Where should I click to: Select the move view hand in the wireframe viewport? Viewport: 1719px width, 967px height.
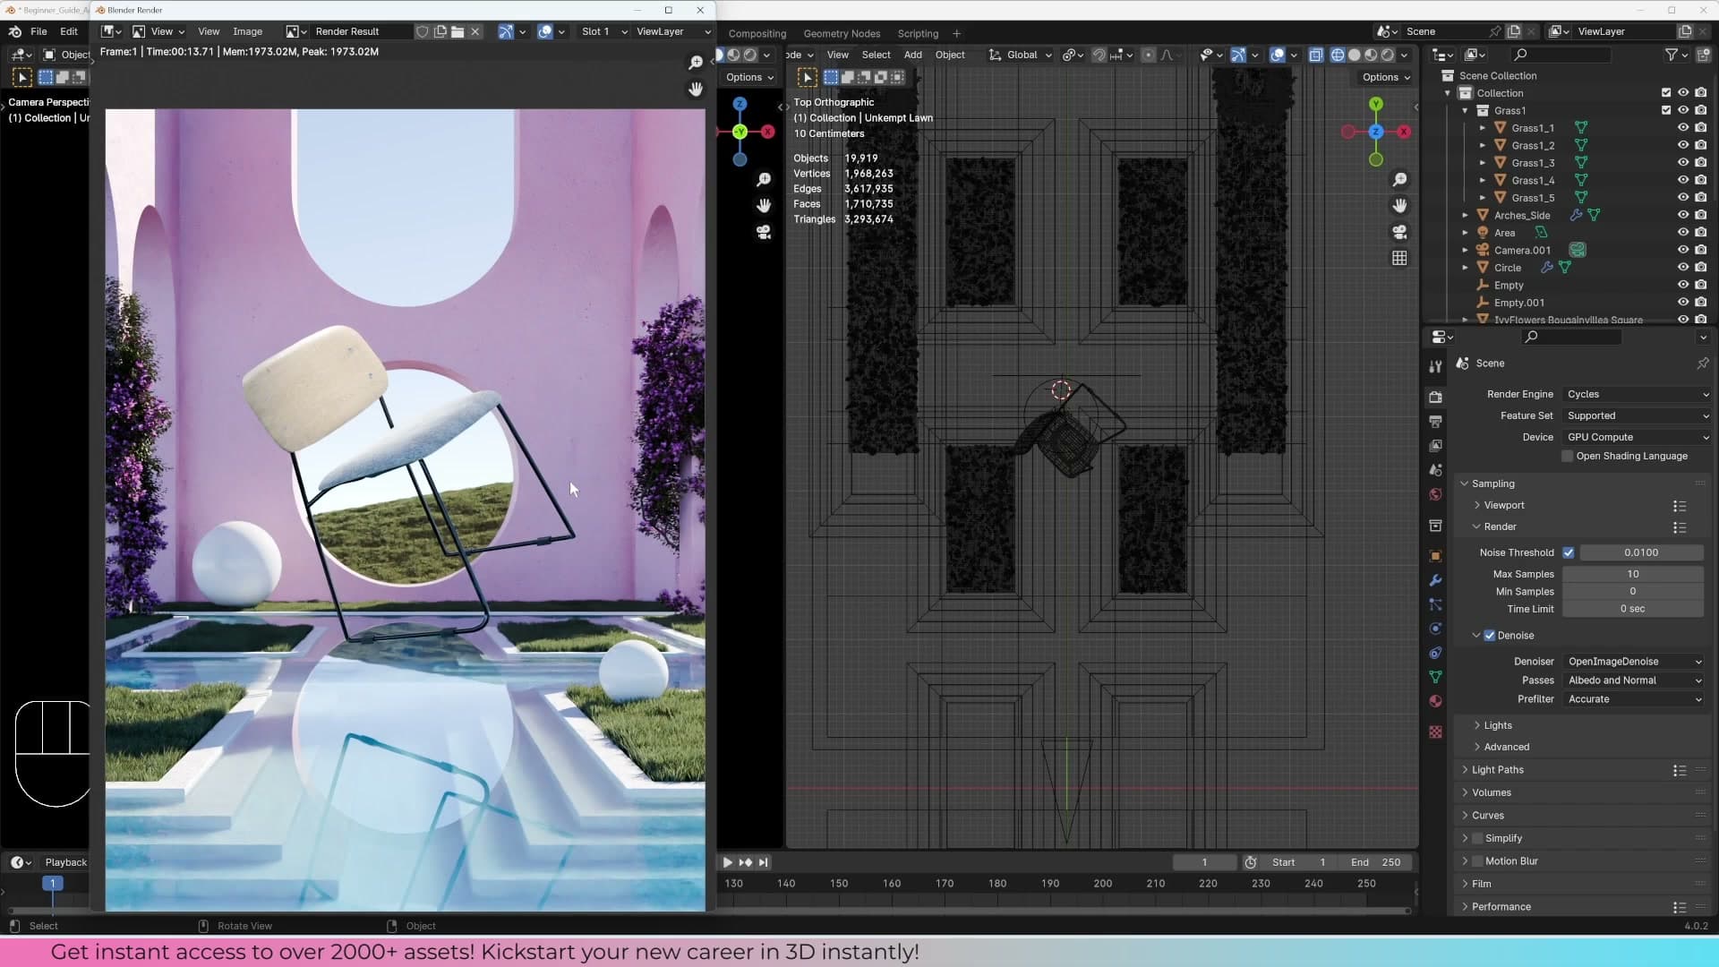[x=1399, y=206]
